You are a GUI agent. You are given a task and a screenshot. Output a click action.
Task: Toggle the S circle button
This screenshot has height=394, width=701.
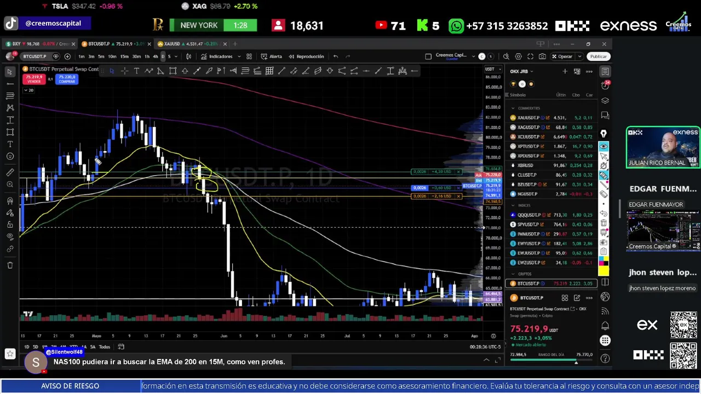click(491, 56)
